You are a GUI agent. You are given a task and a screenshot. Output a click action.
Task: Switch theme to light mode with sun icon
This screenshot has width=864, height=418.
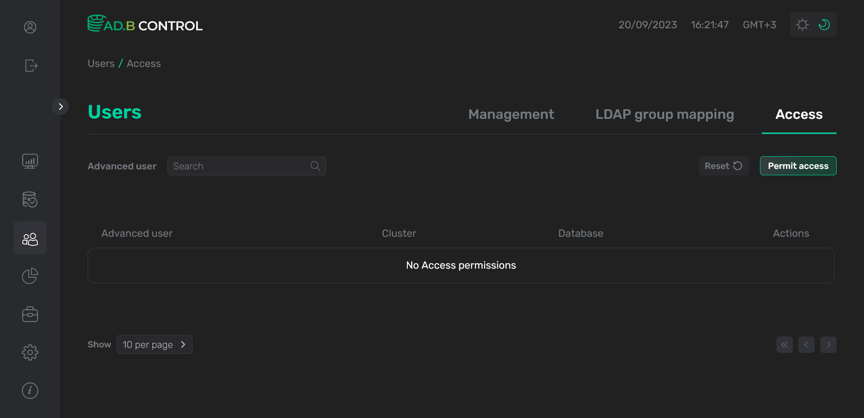[x=802, y=24]
